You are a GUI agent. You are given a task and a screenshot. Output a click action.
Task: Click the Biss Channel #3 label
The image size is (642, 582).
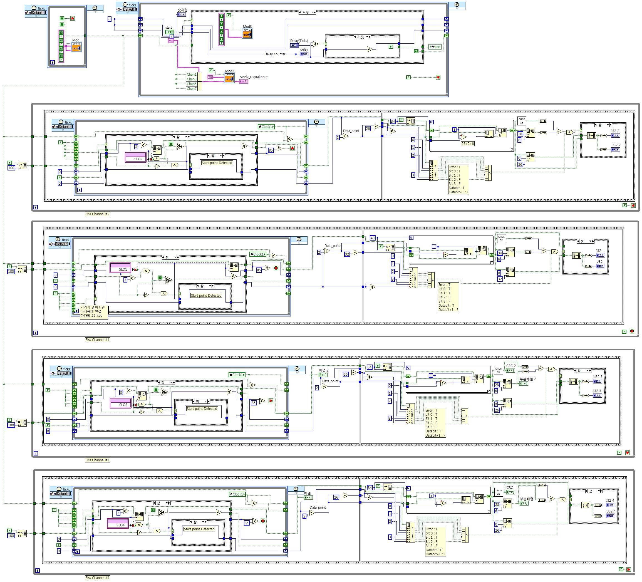tap(97, 460)
